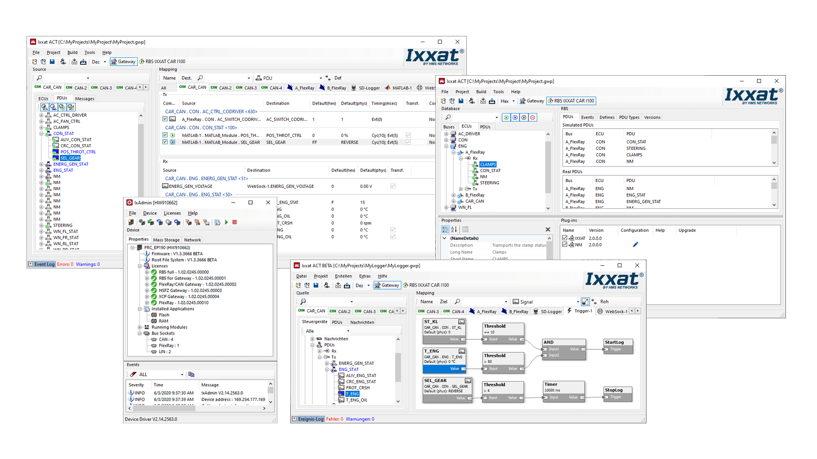Open the Project menu
Image resolution: width=817 pixels, height=459 pixels.
[53, 52]
